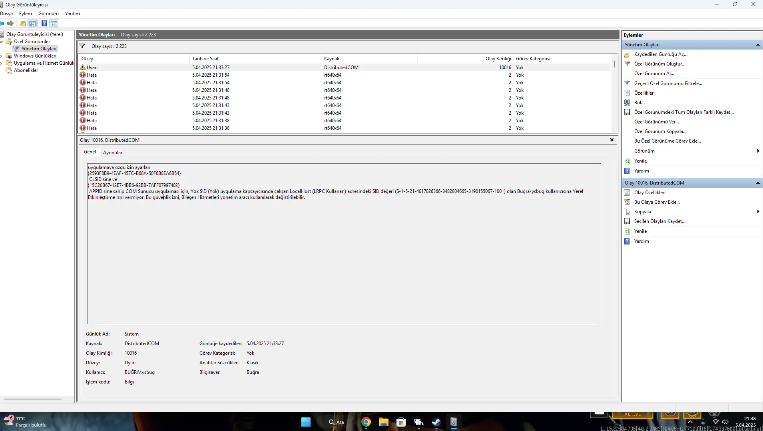Click Özel Görünüm Kopyala... action

[x=660, y=131]
